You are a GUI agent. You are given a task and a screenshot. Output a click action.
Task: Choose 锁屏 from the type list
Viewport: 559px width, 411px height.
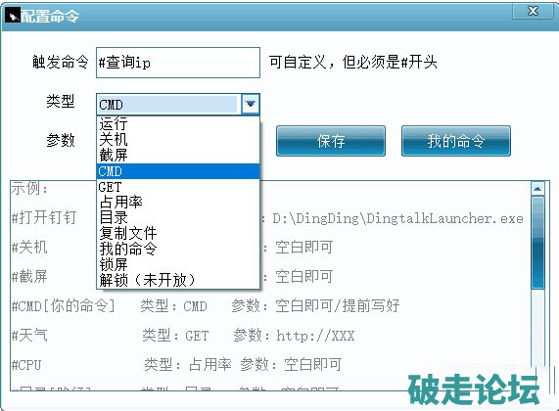click(178, 264)
